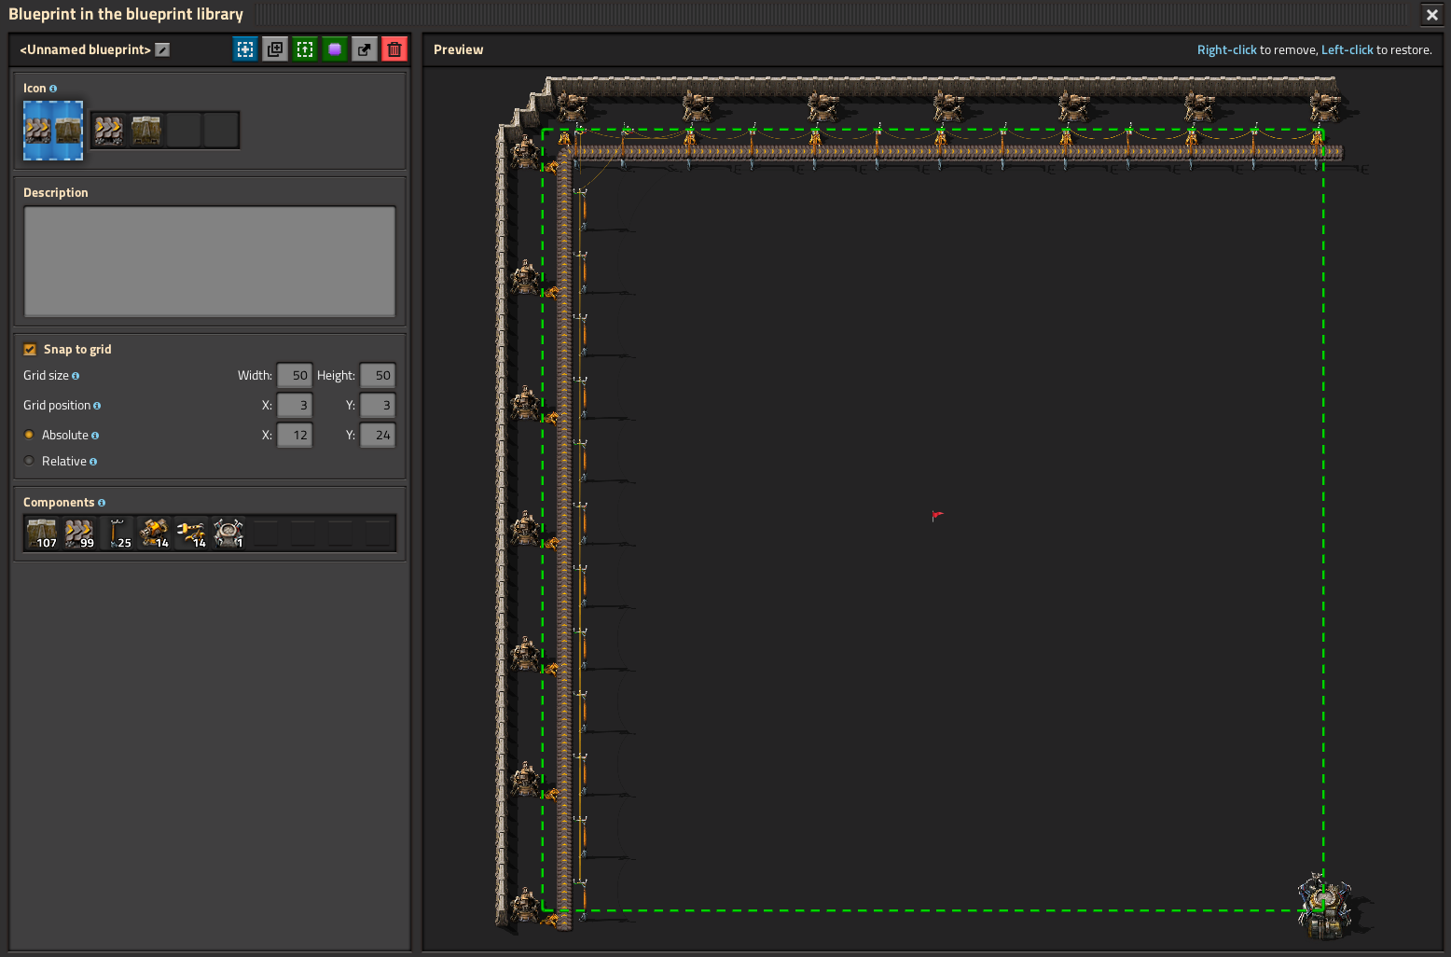
Task: Show Components info icon
Action: (x=102, y=503)
